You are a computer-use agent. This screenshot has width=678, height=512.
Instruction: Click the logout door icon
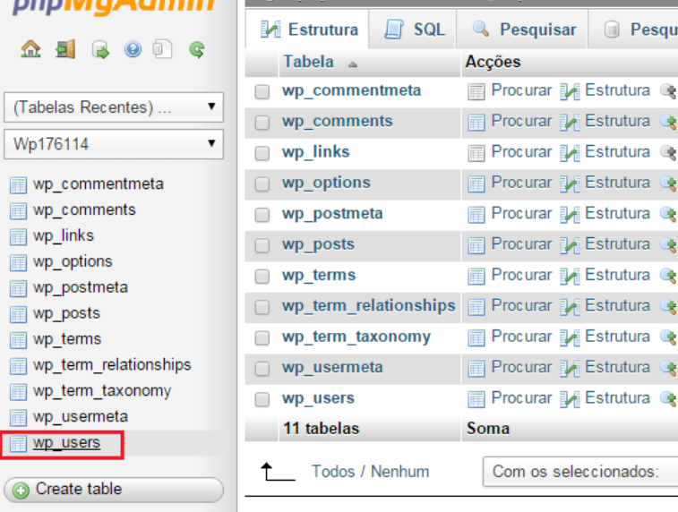tap(64, 50)
